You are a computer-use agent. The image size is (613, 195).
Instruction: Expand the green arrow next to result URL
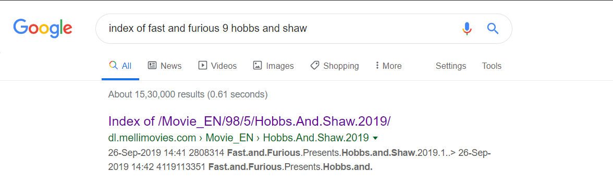(376, 138)
